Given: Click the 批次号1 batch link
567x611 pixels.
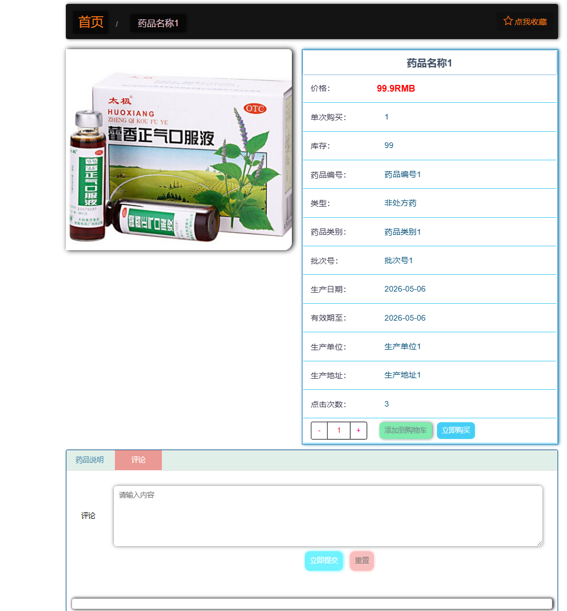Looking at the screenshot, I should tap(398, 260).
